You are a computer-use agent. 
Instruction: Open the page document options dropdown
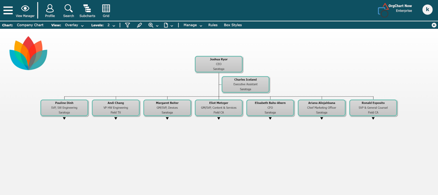tap(168, 25)
